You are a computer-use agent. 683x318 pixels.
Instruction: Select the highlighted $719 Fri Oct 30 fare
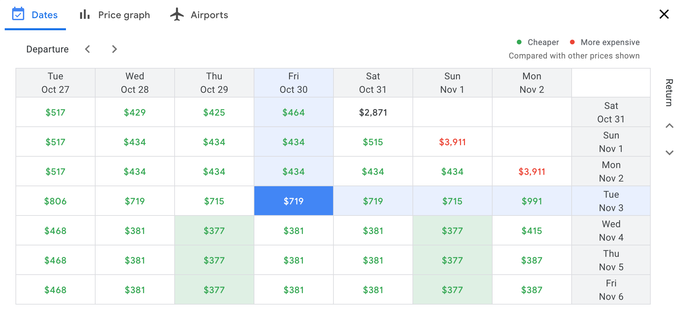(293, 201)
